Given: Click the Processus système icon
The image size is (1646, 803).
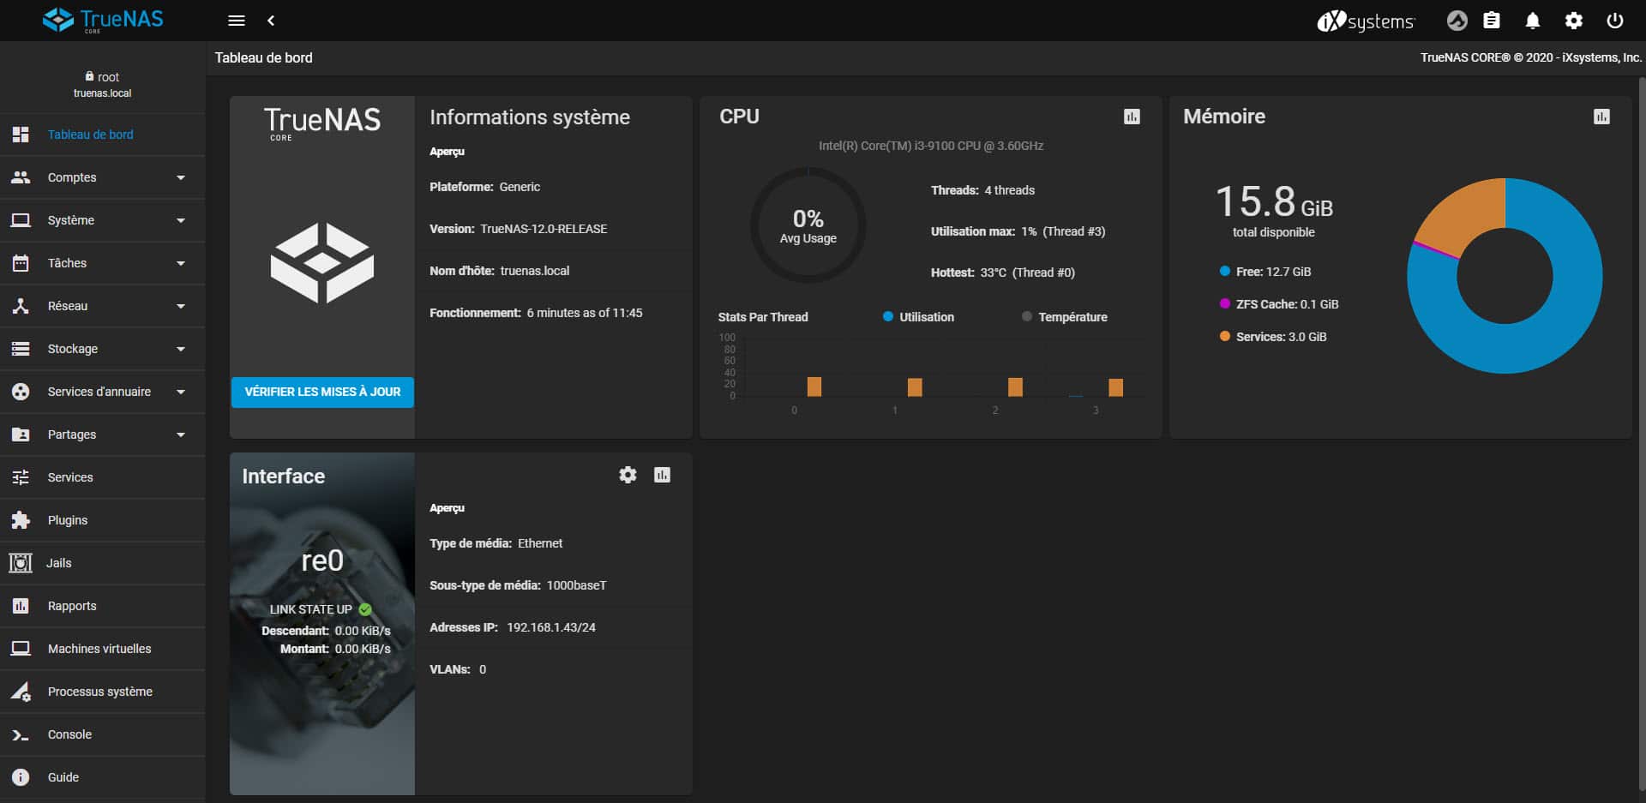Looking at the screenshot, I should 21,692.
